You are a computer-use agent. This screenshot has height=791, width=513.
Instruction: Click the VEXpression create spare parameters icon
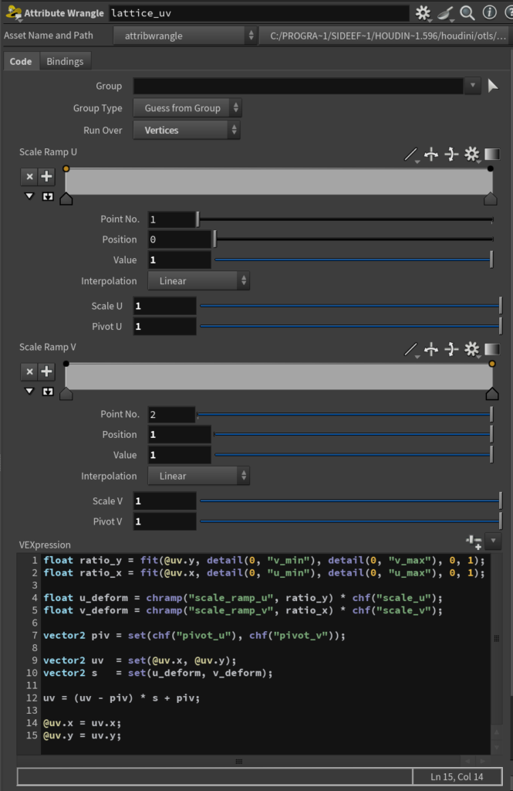(474, 541)
